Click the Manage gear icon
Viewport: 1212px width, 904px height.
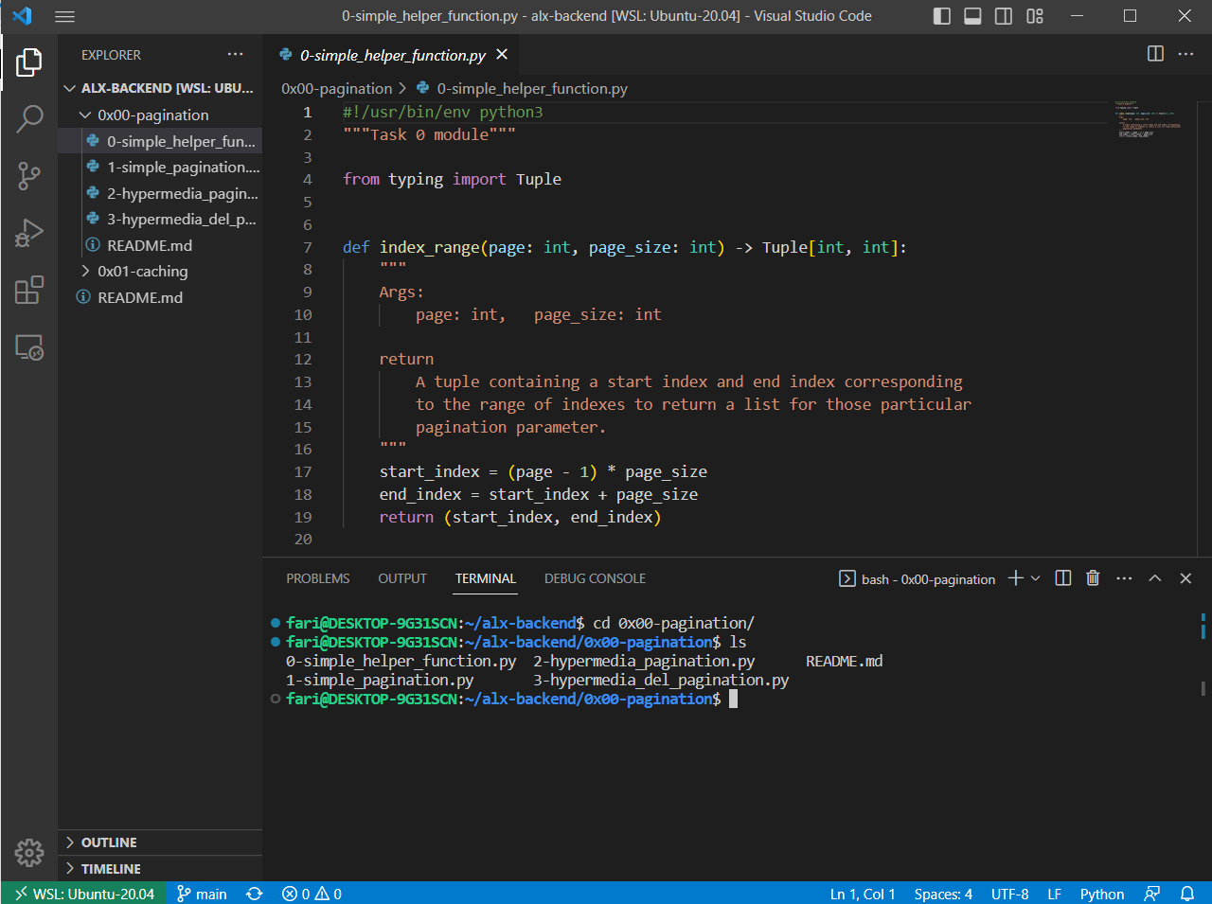pyautogui.click(x=29, y=852)
